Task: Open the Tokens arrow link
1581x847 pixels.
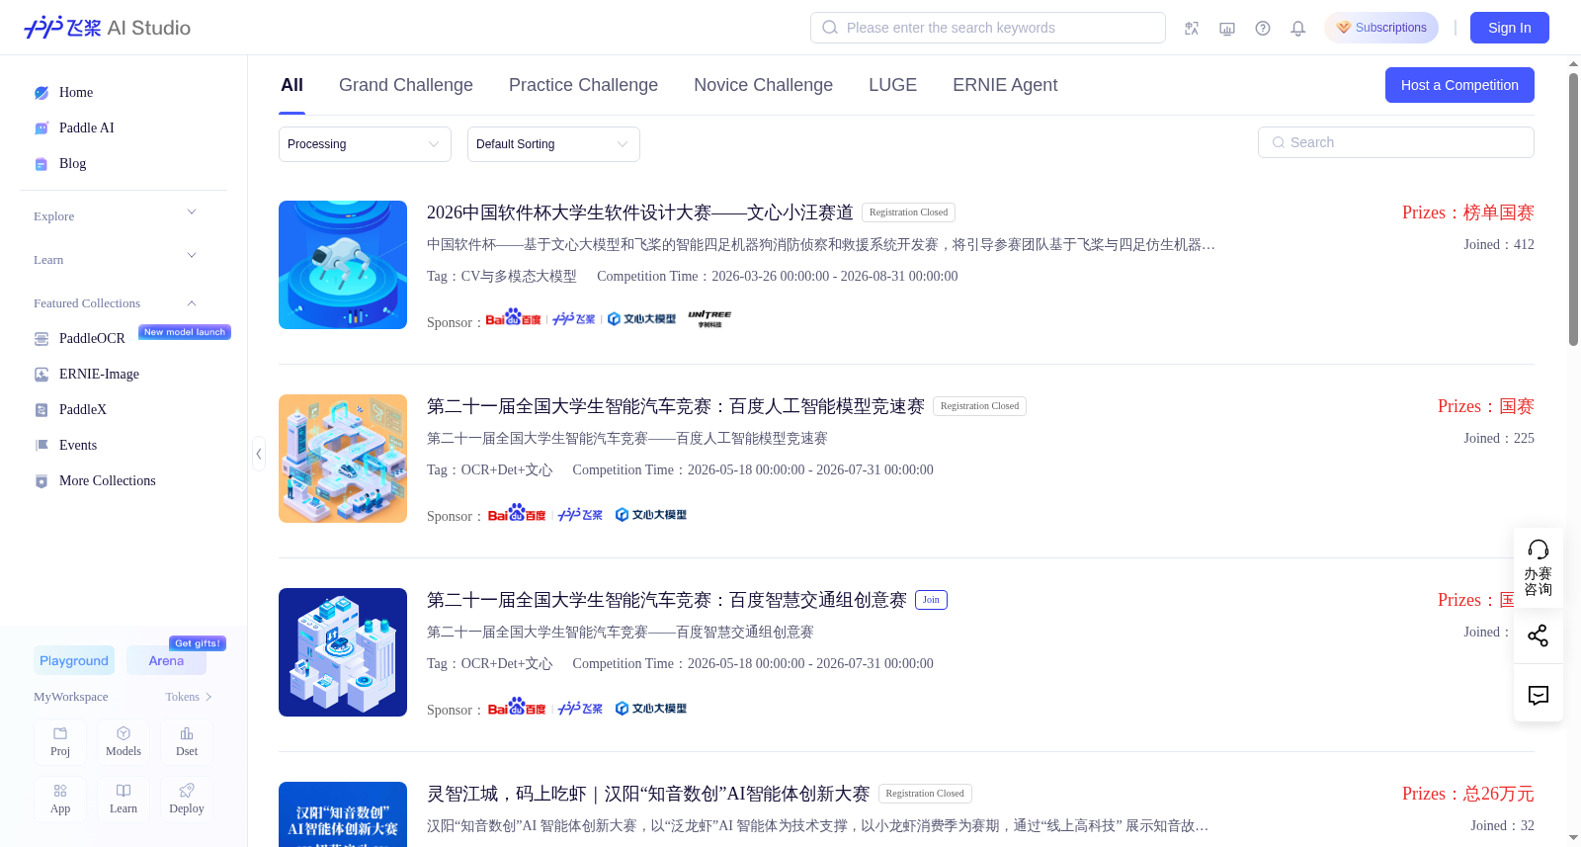Action: pos(189,697)
